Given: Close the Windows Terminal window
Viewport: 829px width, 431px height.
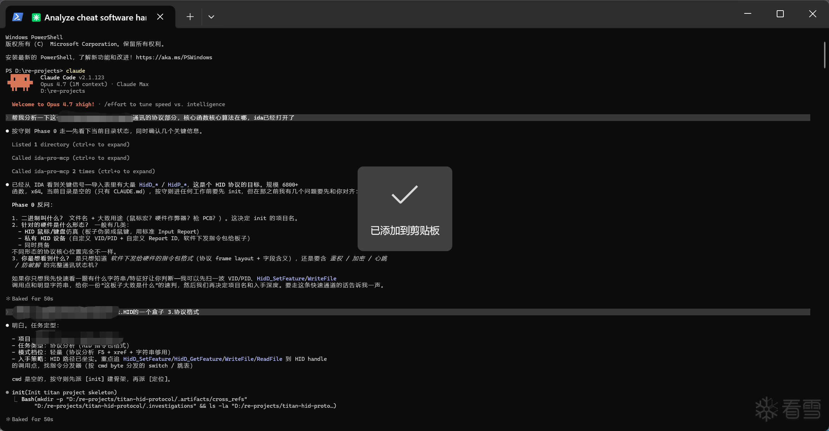Looking at the screenshot, I should (813, 14).
